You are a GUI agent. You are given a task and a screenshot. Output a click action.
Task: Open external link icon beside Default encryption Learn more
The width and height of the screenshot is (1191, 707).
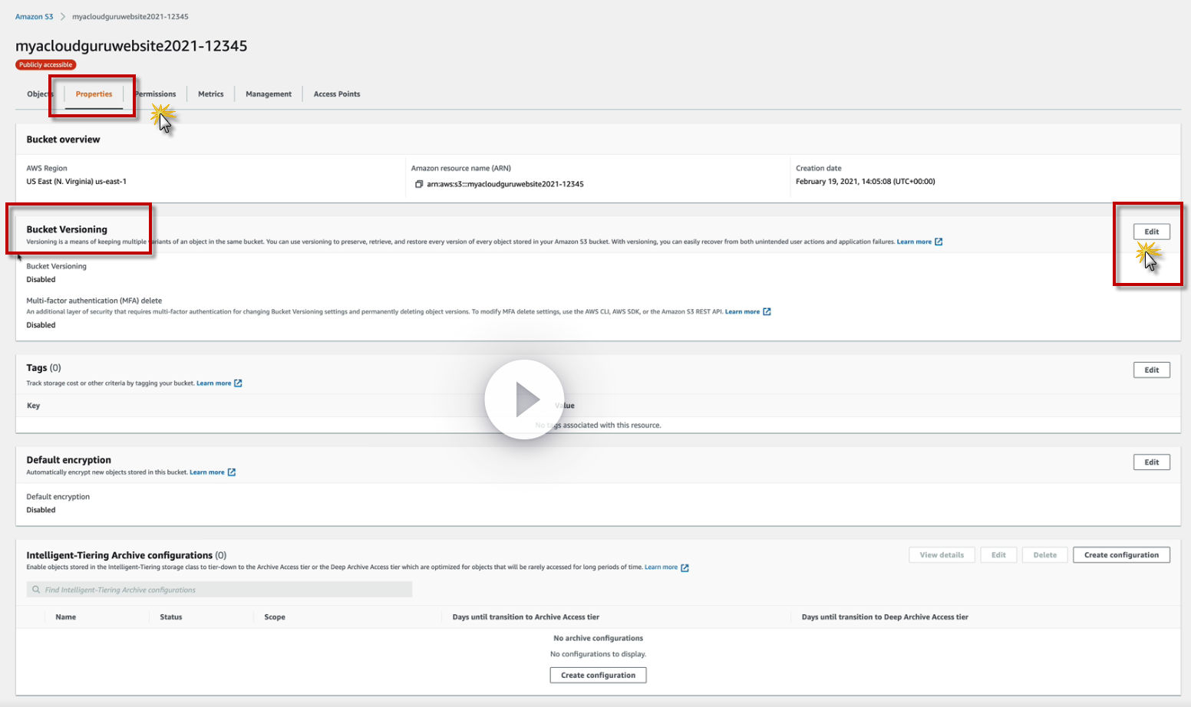(232, 472)
